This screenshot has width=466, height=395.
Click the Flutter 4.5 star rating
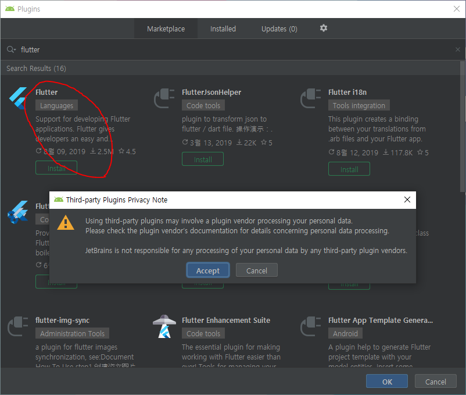127,151
